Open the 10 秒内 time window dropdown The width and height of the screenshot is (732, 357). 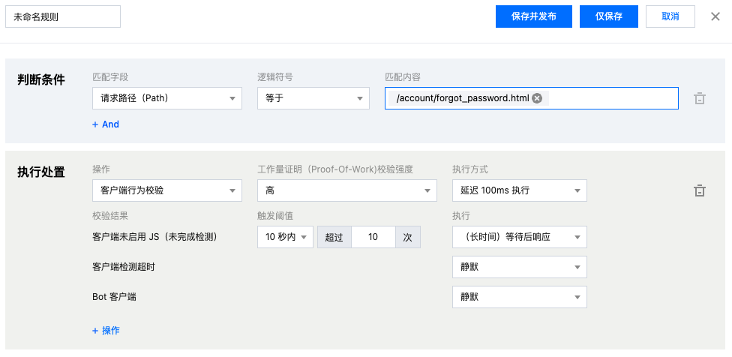284,237
